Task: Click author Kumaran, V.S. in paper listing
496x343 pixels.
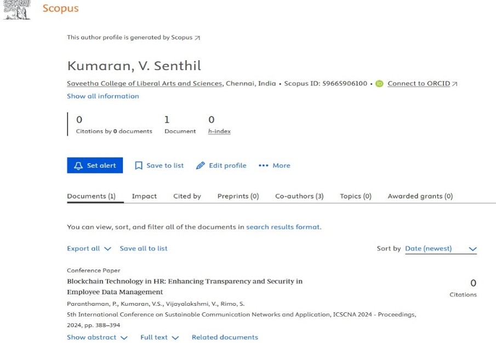Action: tap(142, 304)
